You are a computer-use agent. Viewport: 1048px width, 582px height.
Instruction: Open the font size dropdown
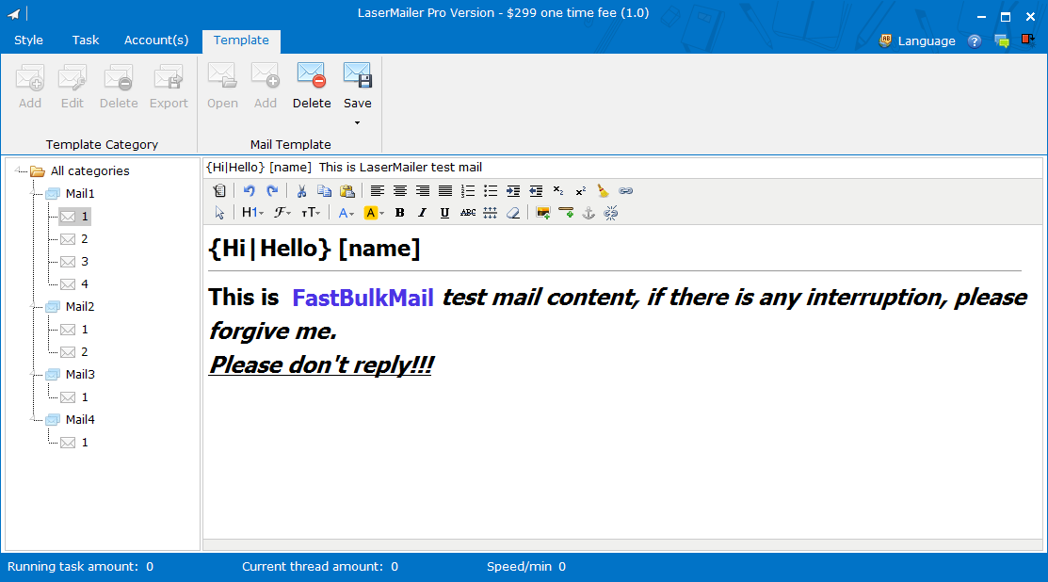(311, 213)
